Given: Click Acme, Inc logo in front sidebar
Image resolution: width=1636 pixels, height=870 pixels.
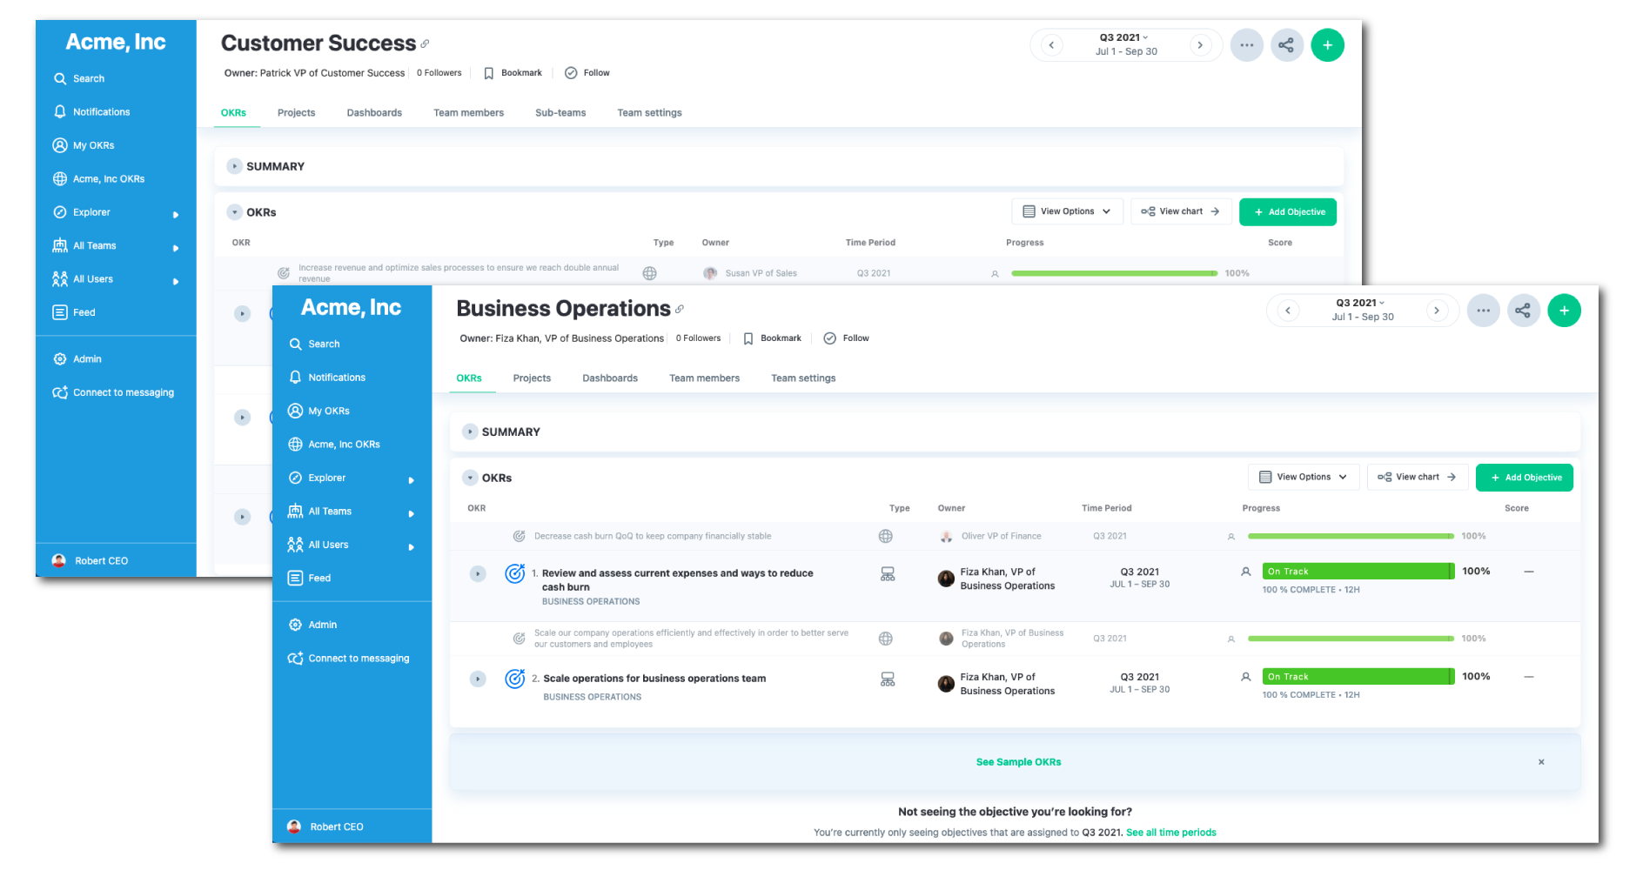Looking at the screenshot, I should pos(351,307).
